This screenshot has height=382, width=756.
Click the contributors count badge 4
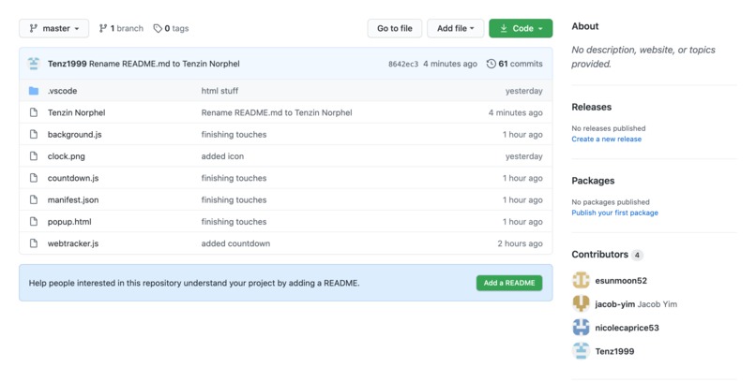(637, 255)
